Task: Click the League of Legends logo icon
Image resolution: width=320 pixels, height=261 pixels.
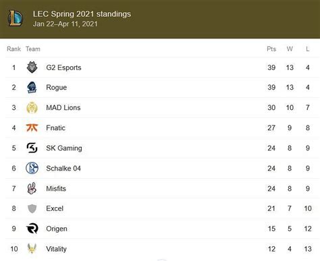Action: [15, 18]
